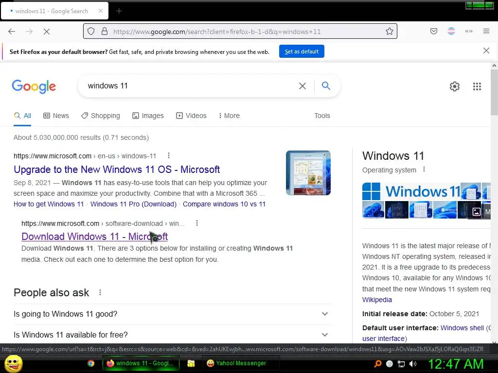The image size is (498, 373).
Task: Follow Windows 11 Pro (Download) sitelink
Action: 133,204
